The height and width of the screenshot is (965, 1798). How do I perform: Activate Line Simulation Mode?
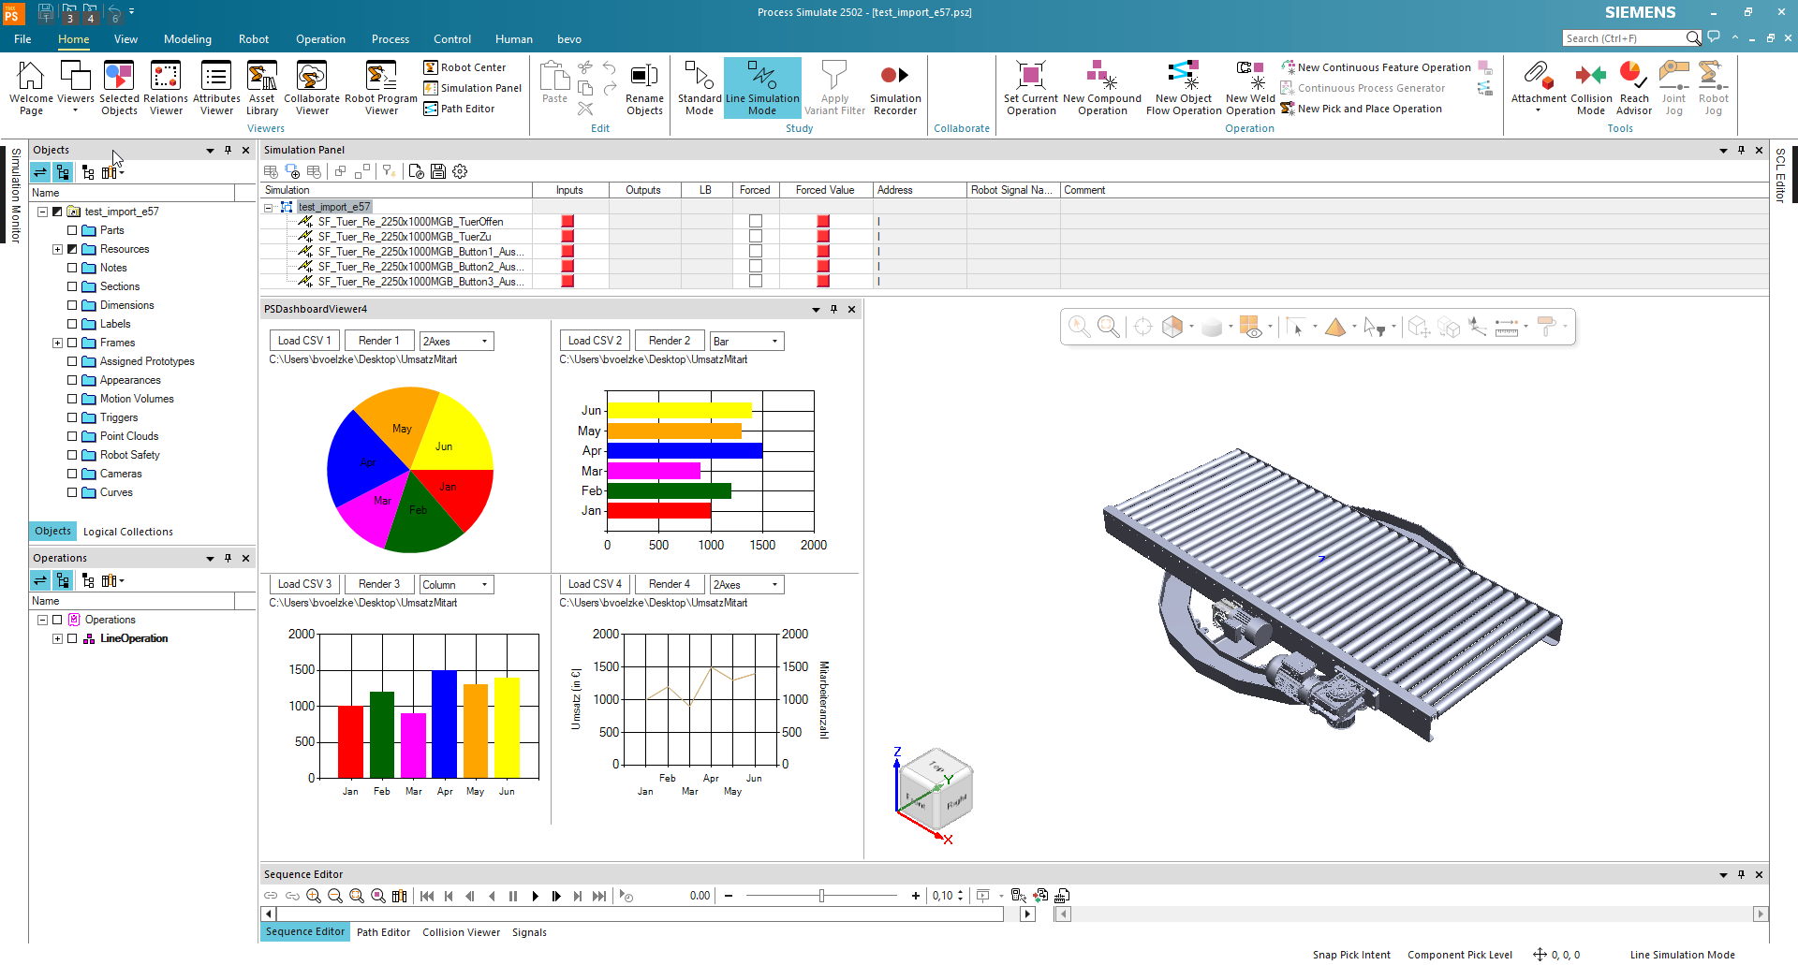point(762,88)
